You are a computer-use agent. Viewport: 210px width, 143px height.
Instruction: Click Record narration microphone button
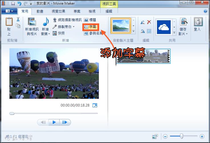coord(62,27)
